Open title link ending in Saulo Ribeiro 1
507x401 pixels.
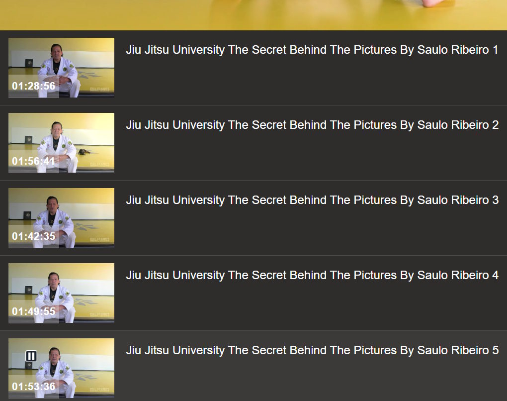point(312,50)
